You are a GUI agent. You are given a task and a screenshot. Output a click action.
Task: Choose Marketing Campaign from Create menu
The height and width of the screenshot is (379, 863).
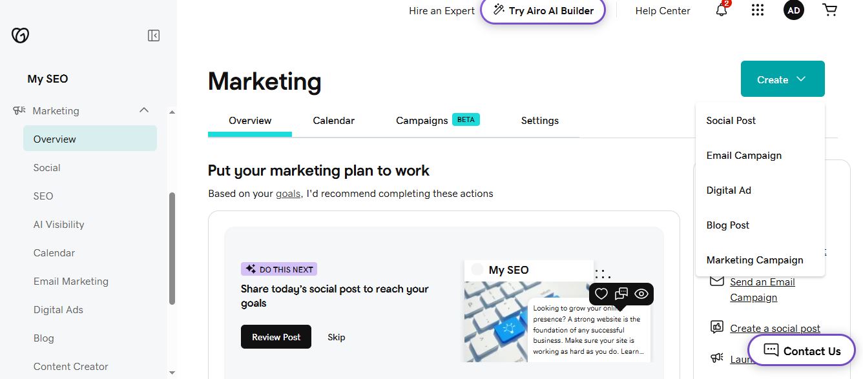coord(760,260)
